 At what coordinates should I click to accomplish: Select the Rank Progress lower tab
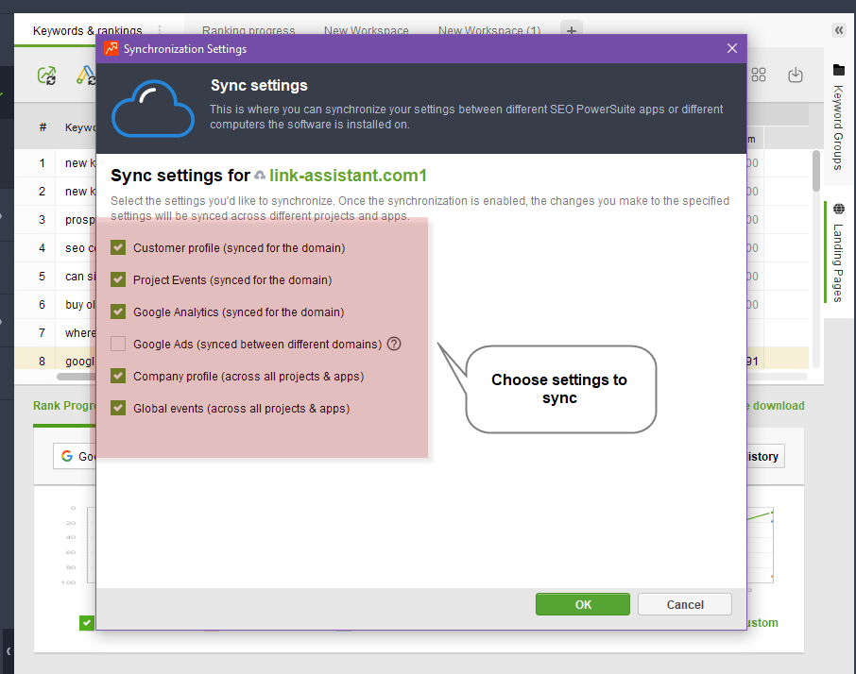[64, 406]
